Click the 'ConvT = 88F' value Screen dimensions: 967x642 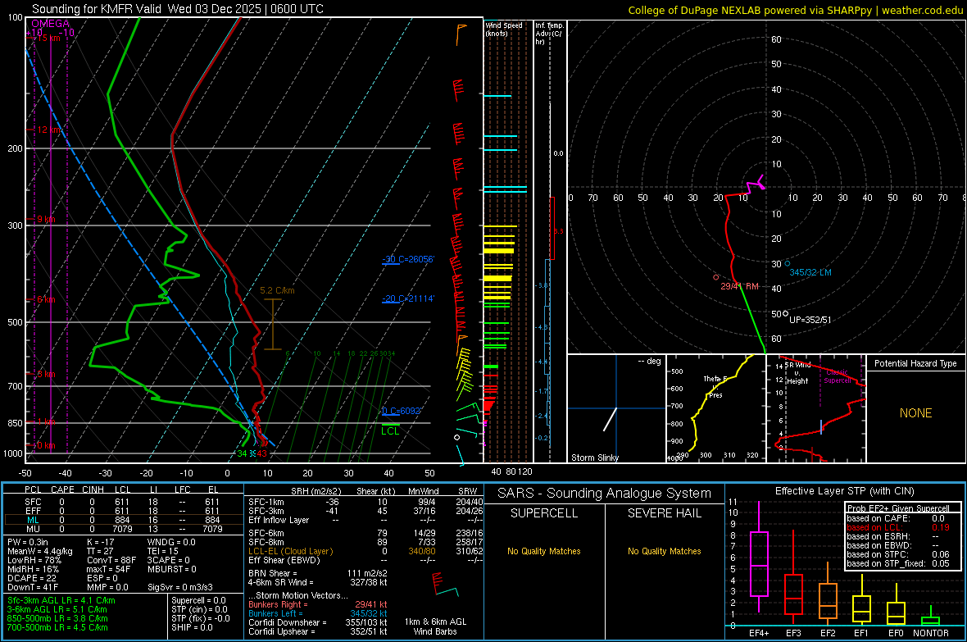click(x=111, y=561)
